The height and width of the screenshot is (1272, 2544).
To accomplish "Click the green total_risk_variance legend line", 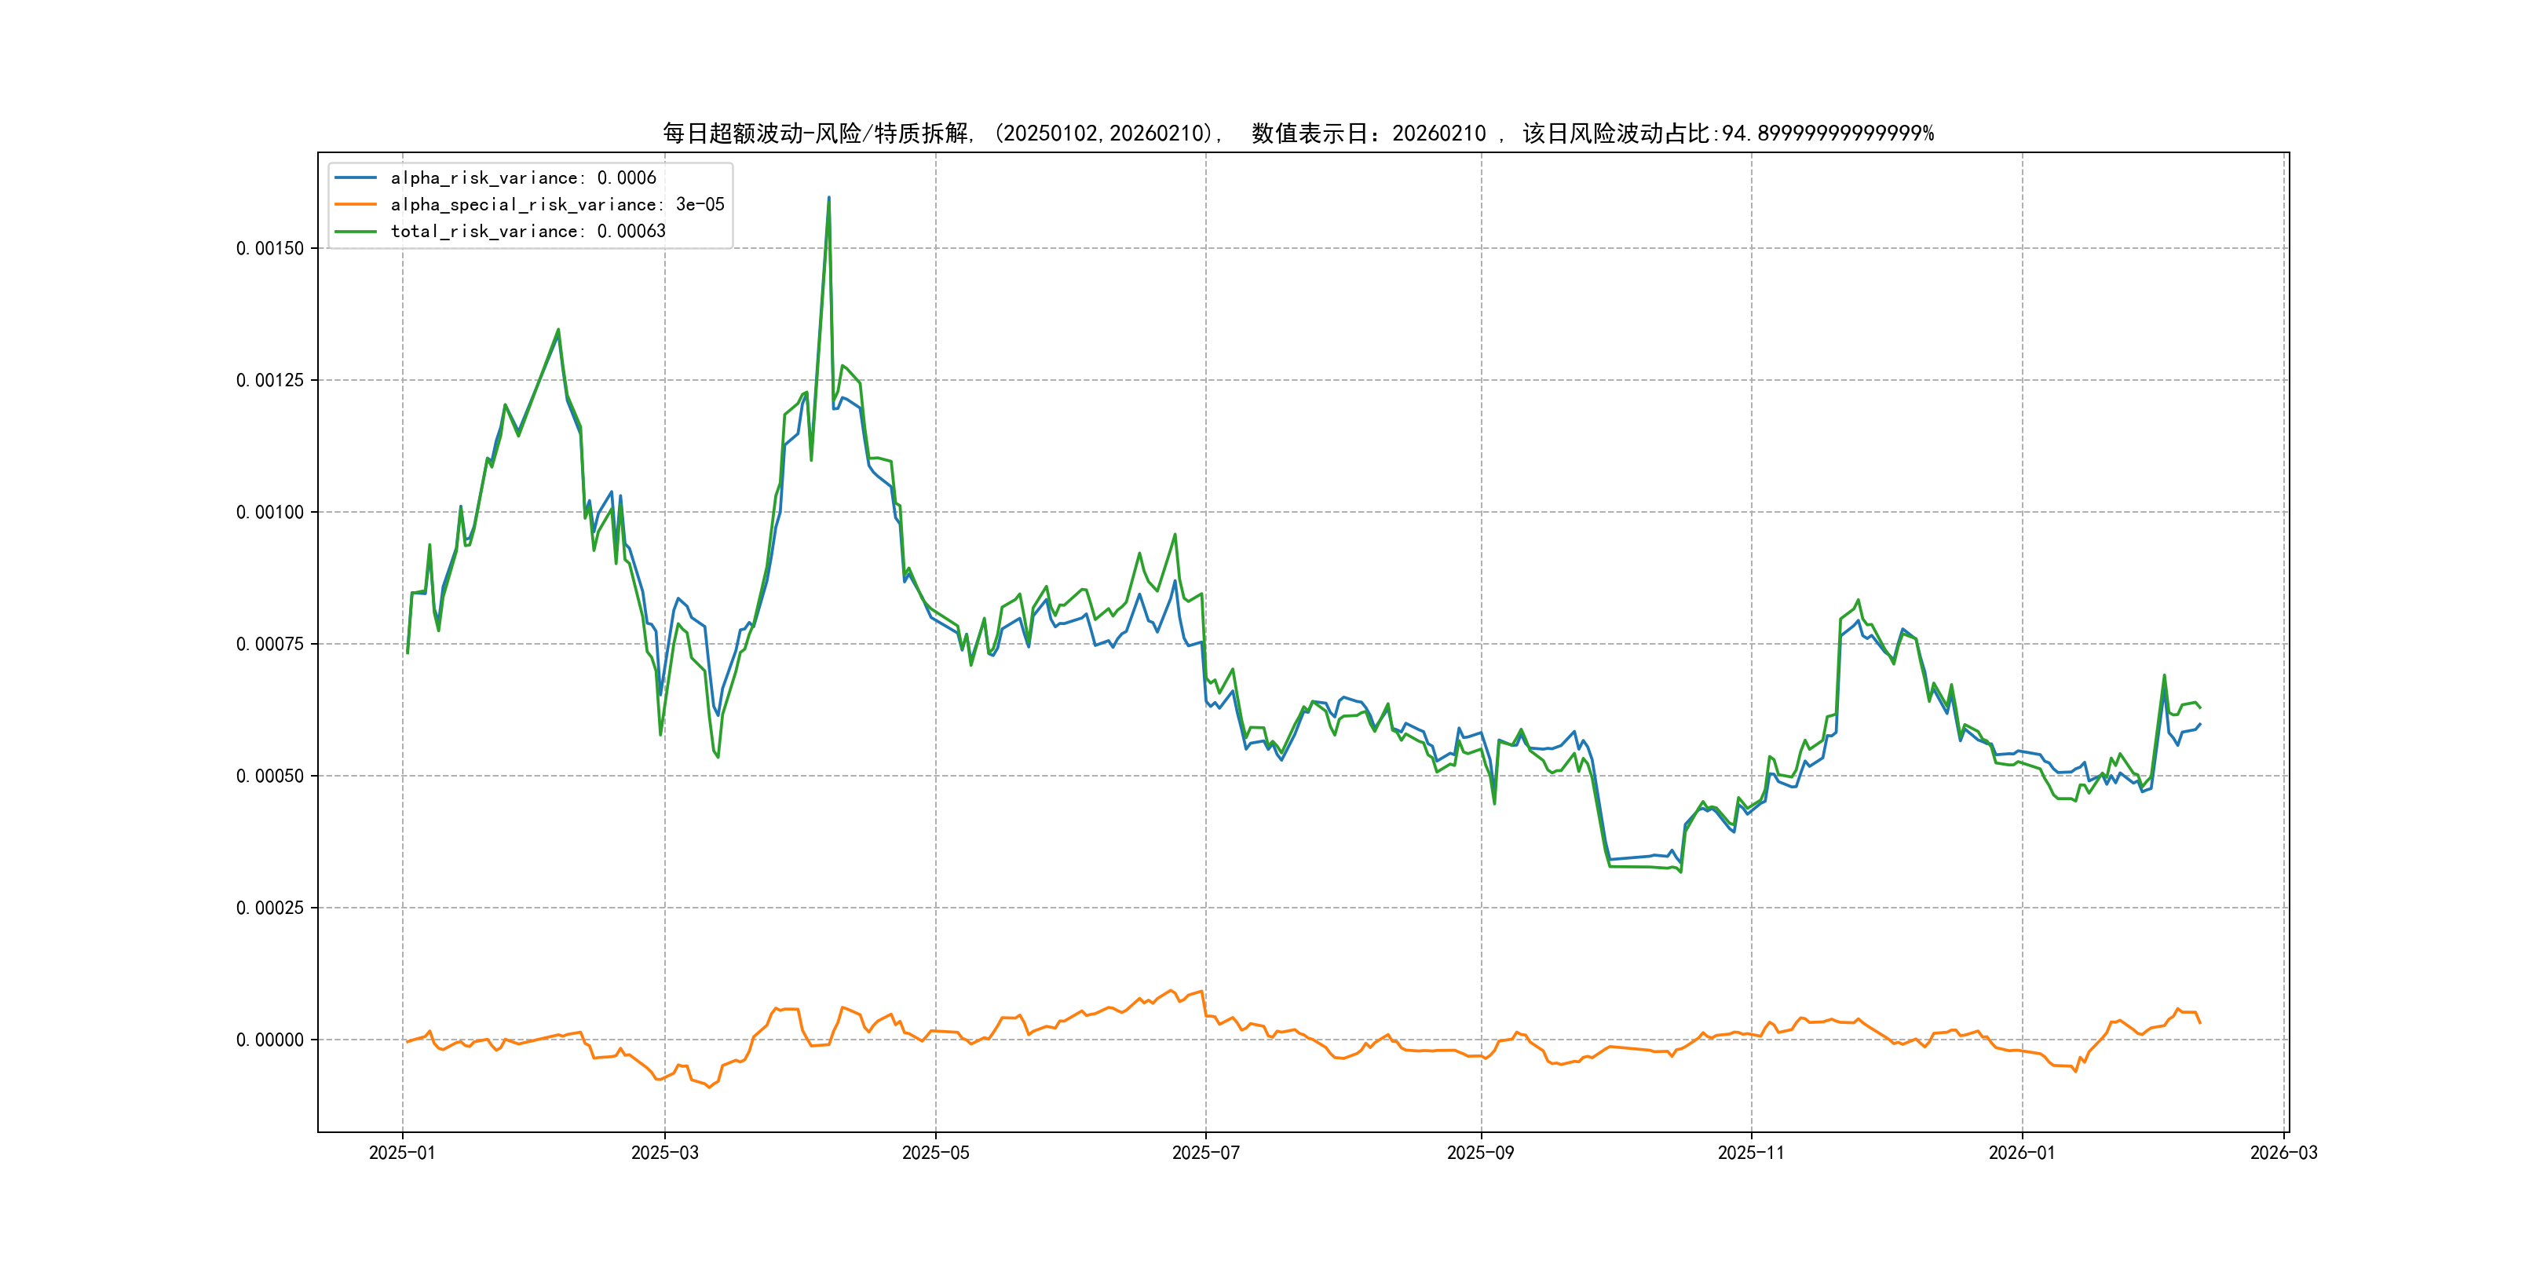I will coord(356,231).
